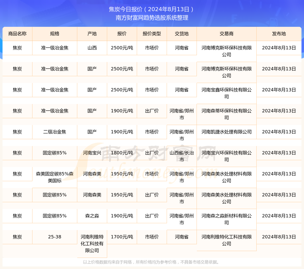Click 2024年8月13日 in the 河南凯捷 row
This screenshot has width=304, height=269.
[x=279, y=132]
